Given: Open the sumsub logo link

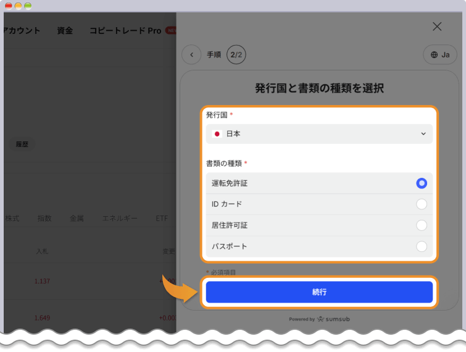Looking at the screenshot, I should (x=333, y=319).
